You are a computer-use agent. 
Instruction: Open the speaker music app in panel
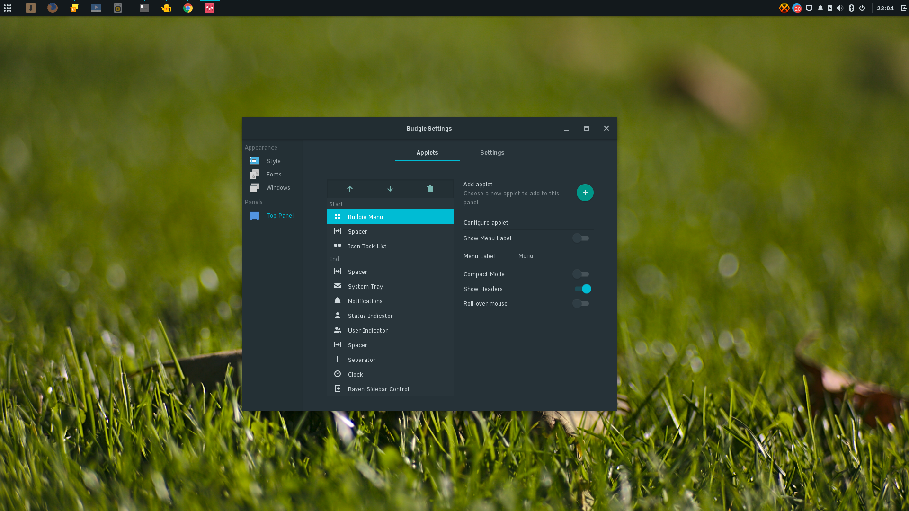(x=118, y=8)
